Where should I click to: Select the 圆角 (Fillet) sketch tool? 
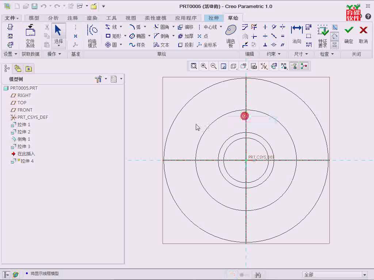click(x=161, y=27)
